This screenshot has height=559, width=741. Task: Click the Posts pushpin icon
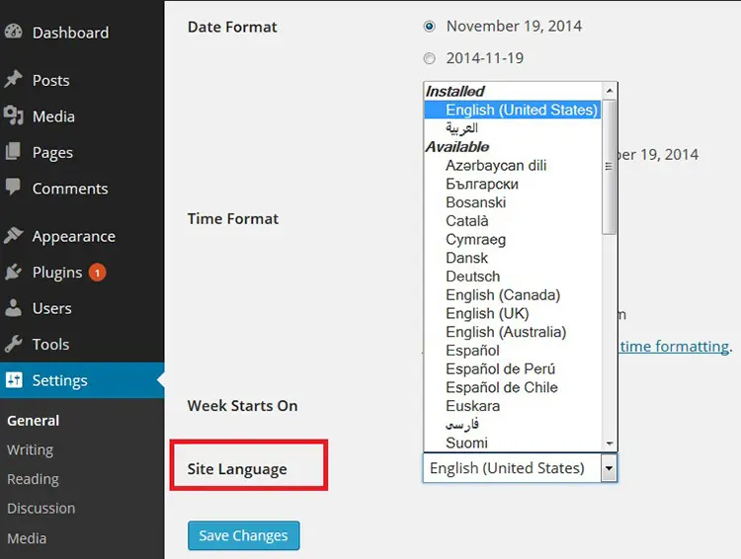pos(14,80)
